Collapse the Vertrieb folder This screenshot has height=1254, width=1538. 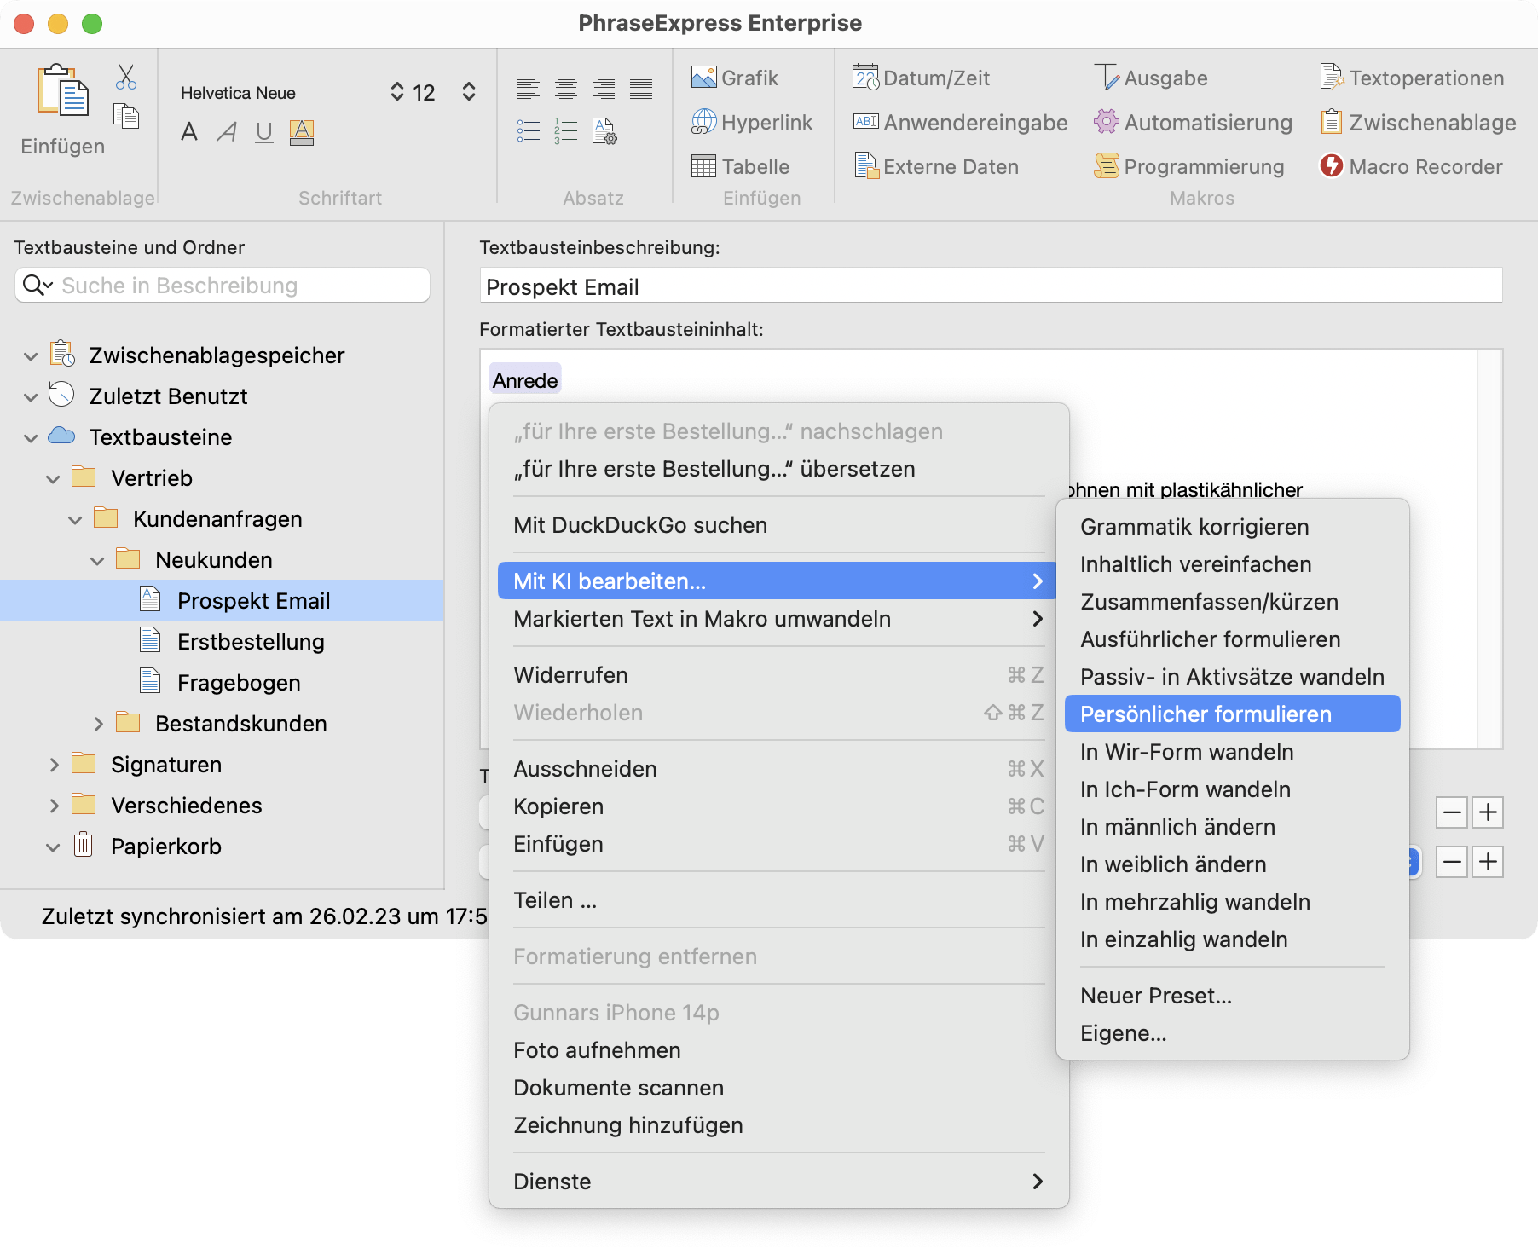(53, 478)
